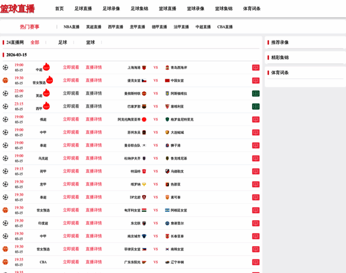Viewport: 346px width, 273px height.
Task: Click the 俄超 league label
Action: pyautogui.click(x=43, y=120)
